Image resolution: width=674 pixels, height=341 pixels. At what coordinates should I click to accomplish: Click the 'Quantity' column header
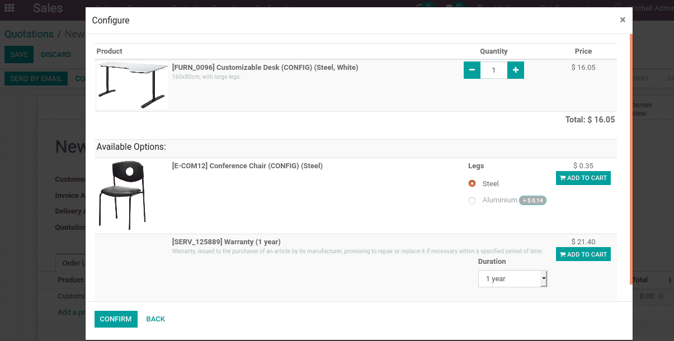[x=494, y=51]
